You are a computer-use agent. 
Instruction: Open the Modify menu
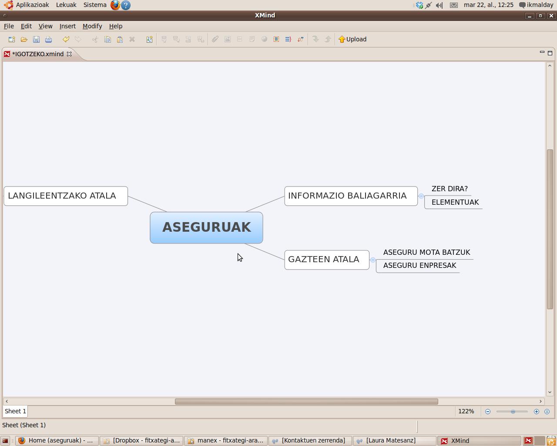[92, 26]
